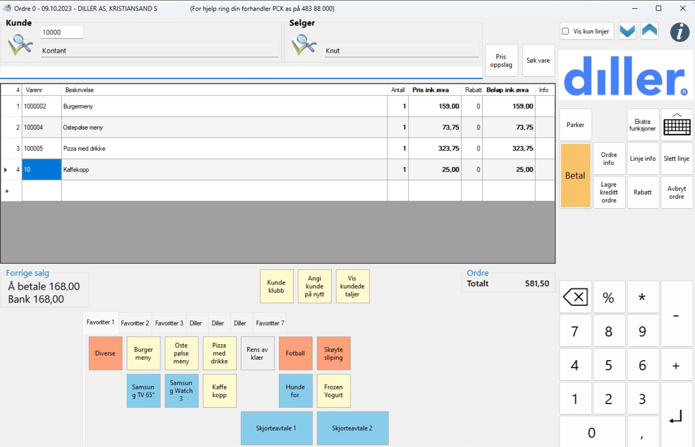
Task: Click the Søk vare button
Action: [538, 61]
